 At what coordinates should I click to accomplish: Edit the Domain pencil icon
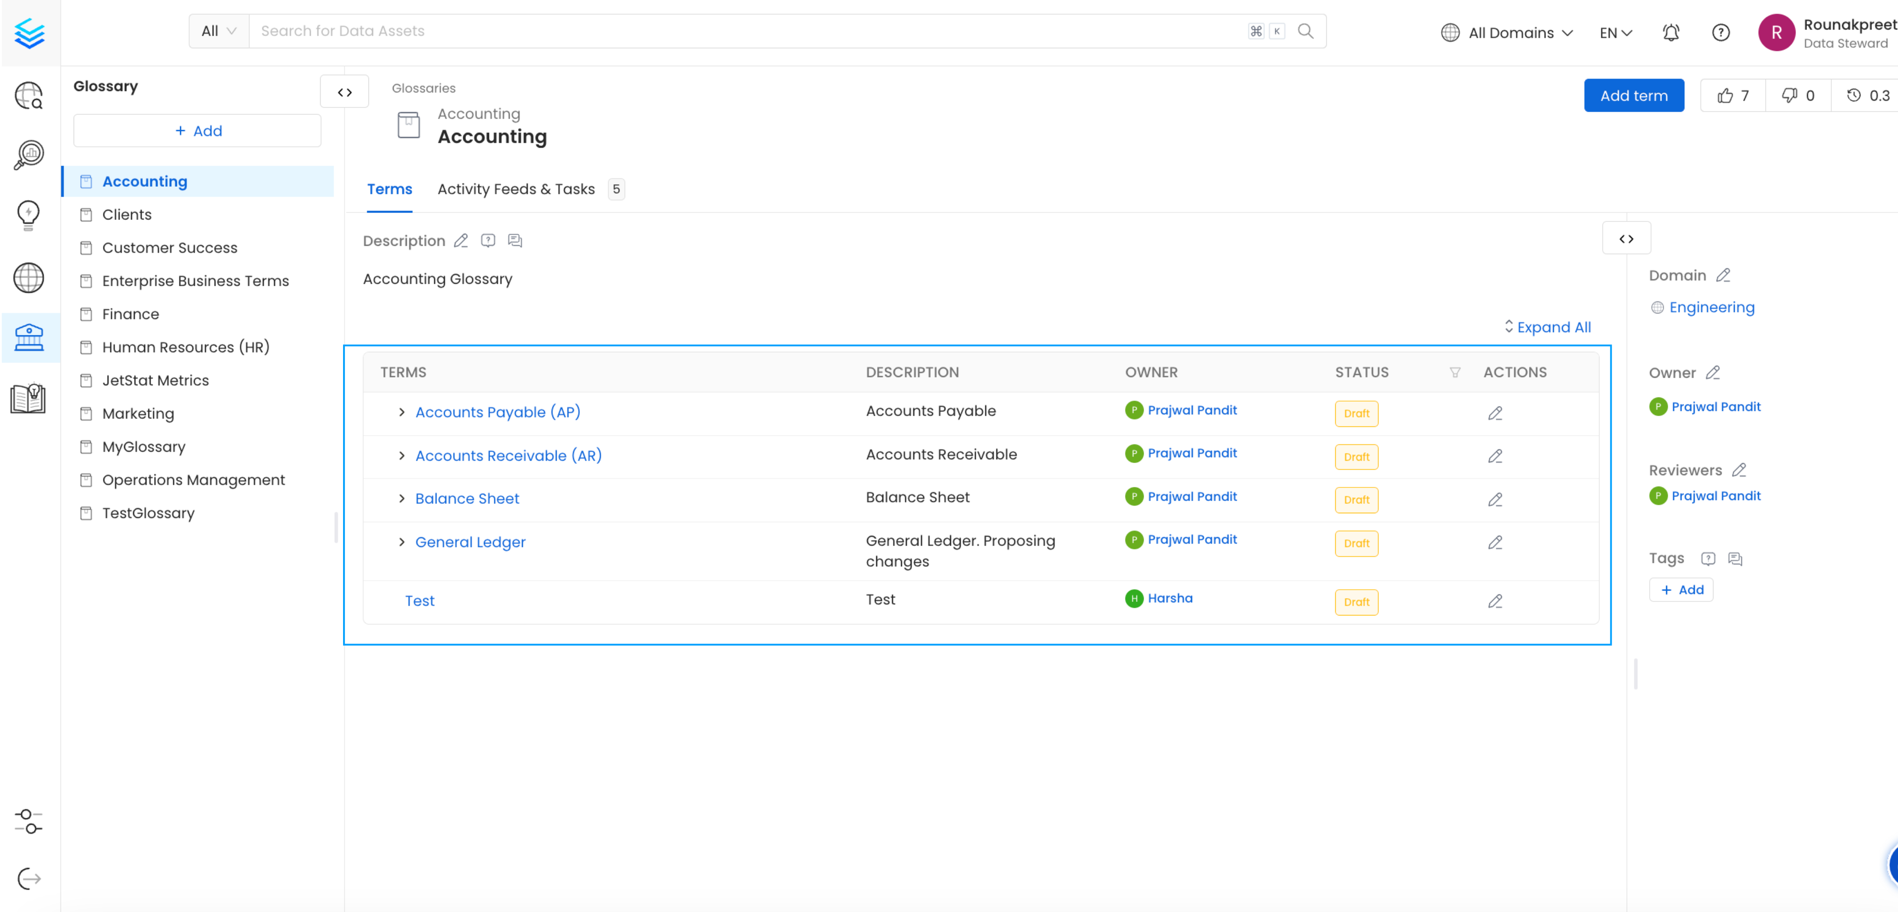click(1722, 275)
